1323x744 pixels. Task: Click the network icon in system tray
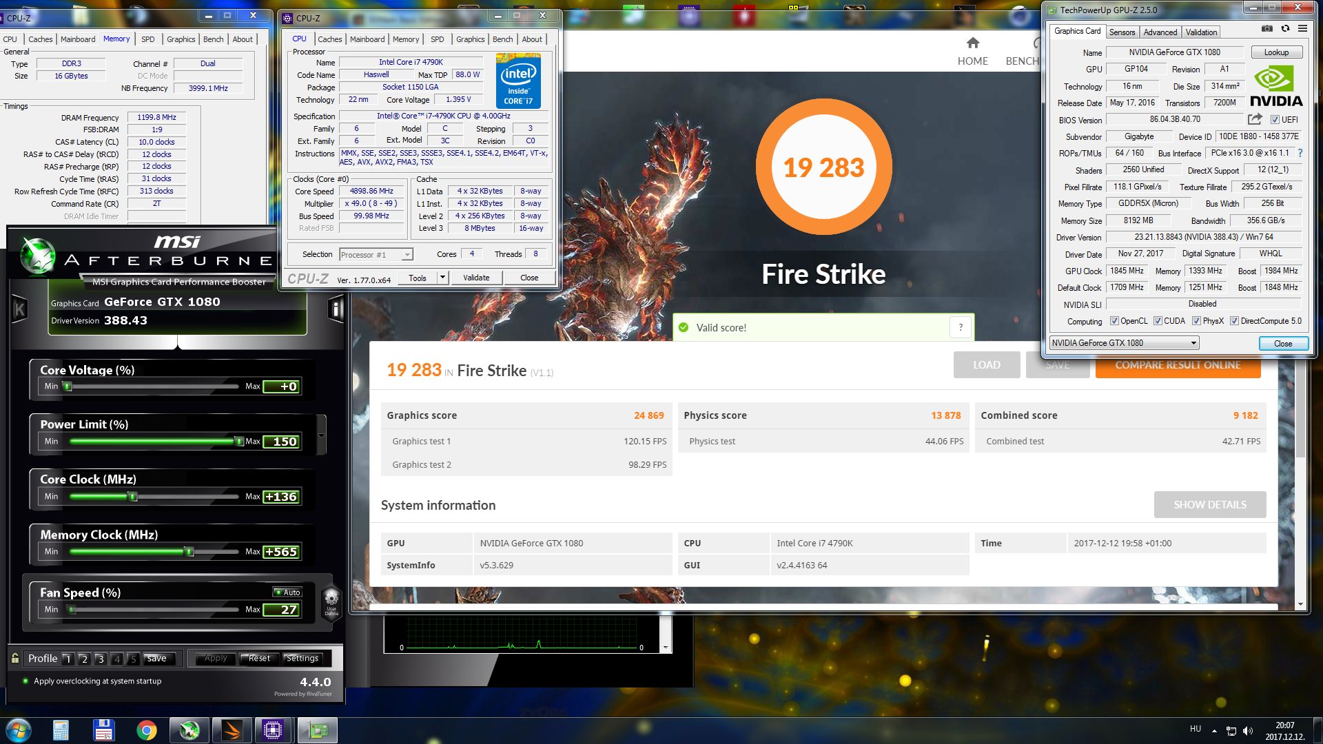click(1231, 730)
